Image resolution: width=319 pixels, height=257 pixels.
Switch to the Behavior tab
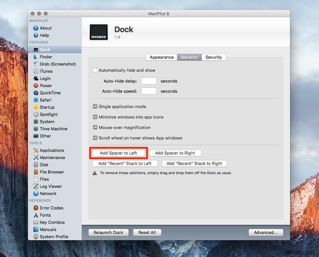click(x=190, y=57)
